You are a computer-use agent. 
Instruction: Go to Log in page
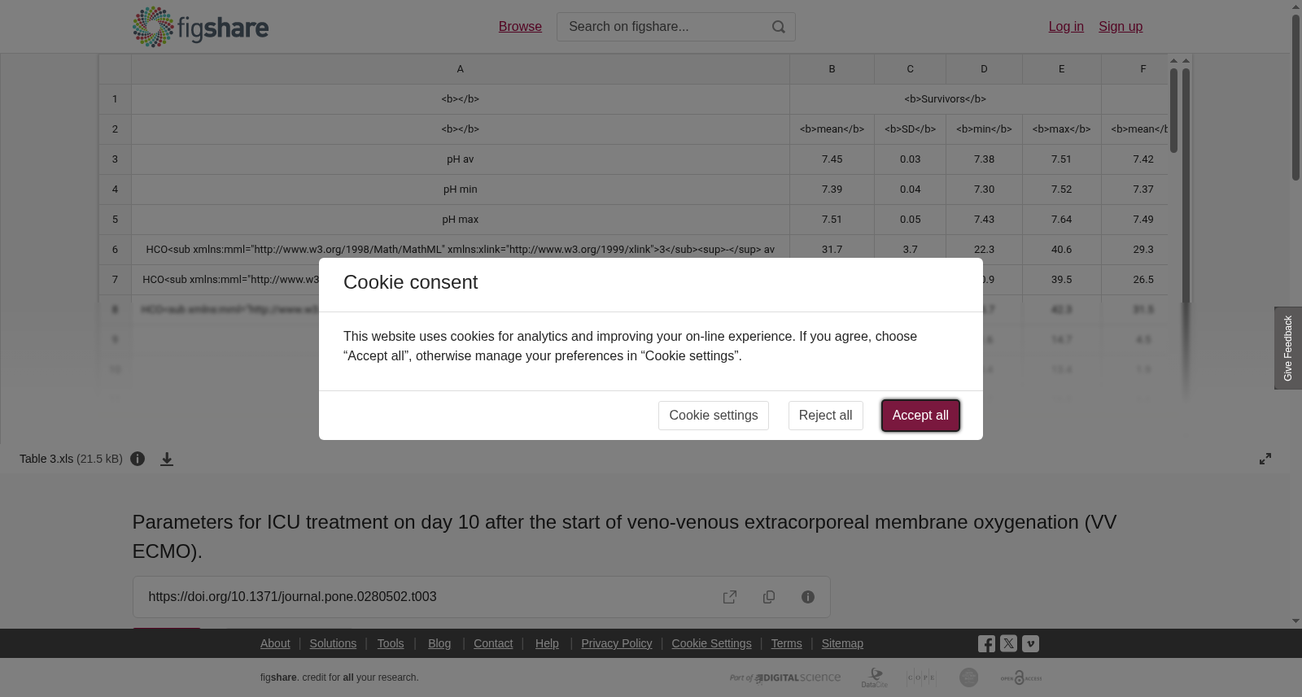(x=1066, y=27)
